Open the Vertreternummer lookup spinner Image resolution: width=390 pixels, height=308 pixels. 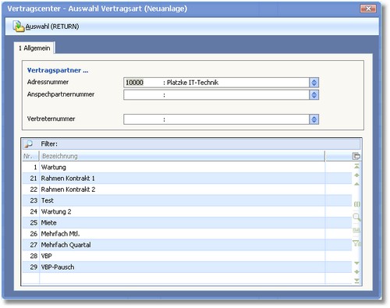pyautogui.click(x=314, y=119)
